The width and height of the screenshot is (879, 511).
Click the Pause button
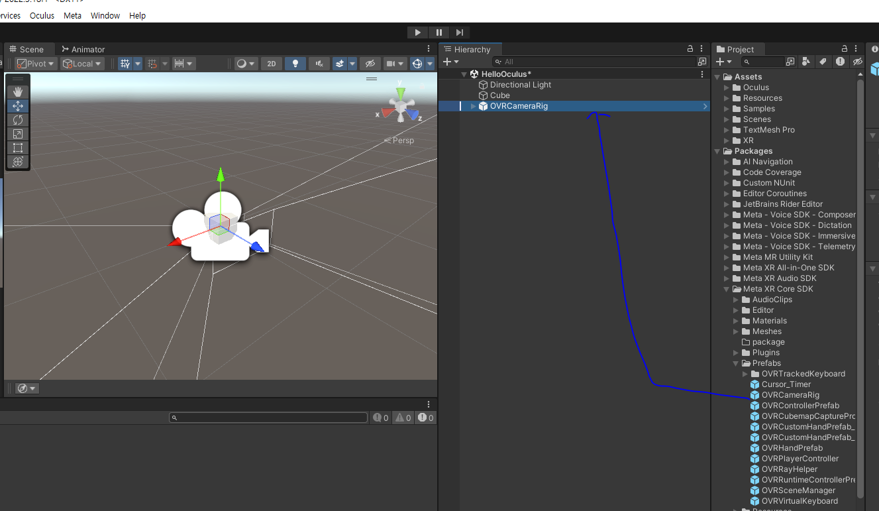point(439,32)
